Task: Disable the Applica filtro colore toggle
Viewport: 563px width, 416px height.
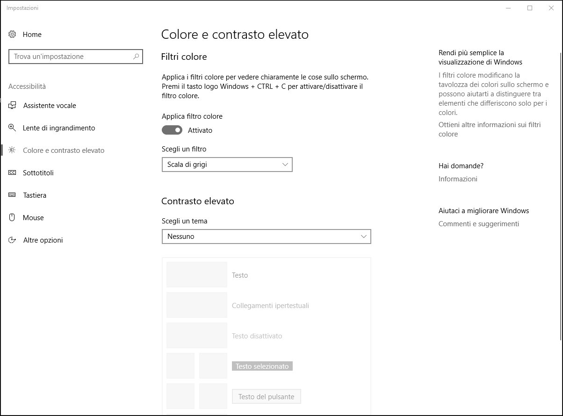Action: click(x=172, y=130)
